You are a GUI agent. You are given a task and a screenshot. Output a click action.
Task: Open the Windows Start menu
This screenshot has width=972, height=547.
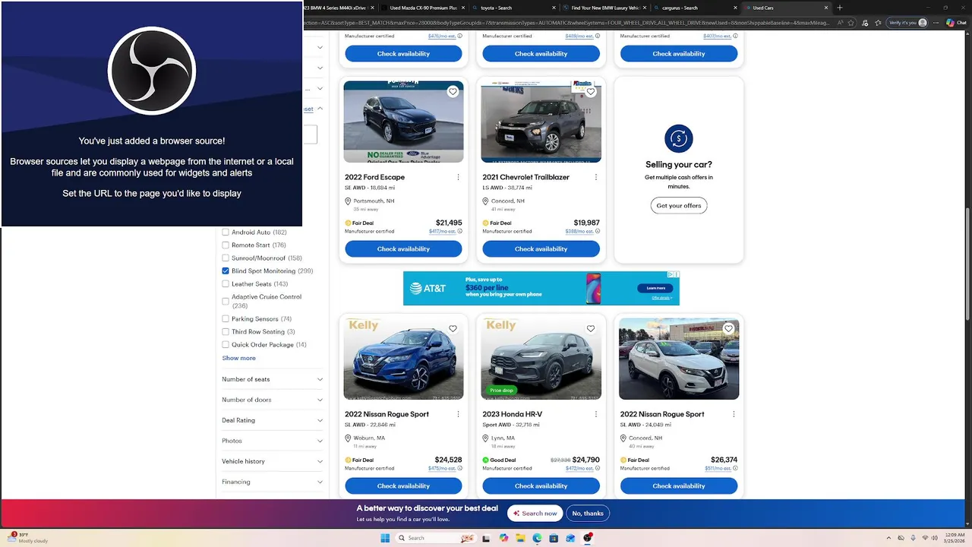(x=385, y=538)
